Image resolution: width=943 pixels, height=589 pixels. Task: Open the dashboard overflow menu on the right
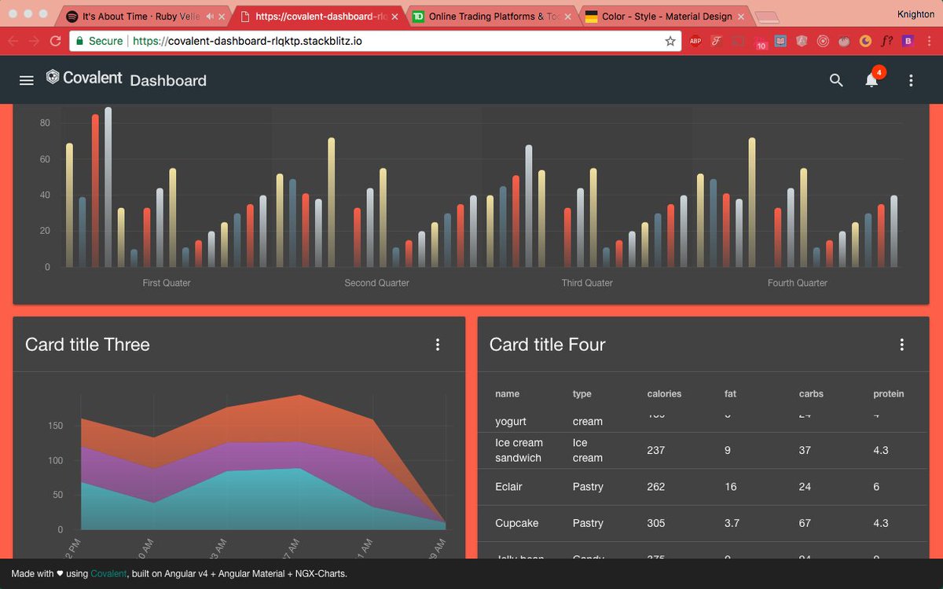coord(910,80)
